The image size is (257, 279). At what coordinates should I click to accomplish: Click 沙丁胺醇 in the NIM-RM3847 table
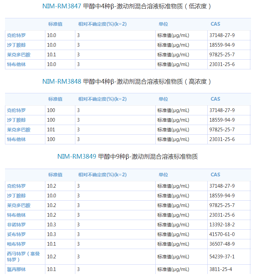pyautogui.click(x=16, y=45)
